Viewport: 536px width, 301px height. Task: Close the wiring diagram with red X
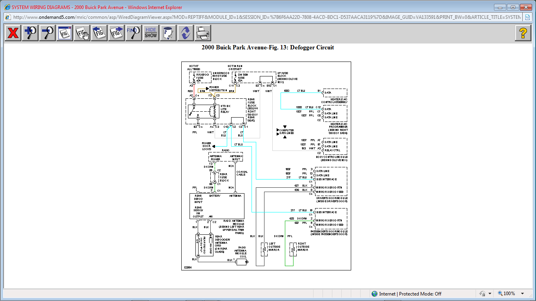pos(13,33)
